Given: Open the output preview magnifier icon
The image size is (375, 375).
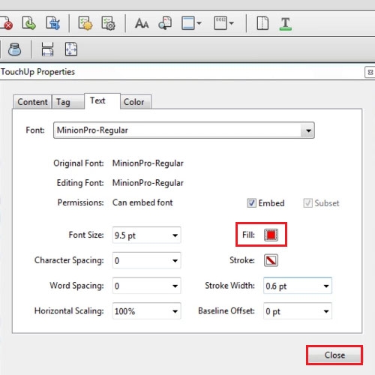Looking at the screenshot, I should pyautogui.click(x=165, y=23).
